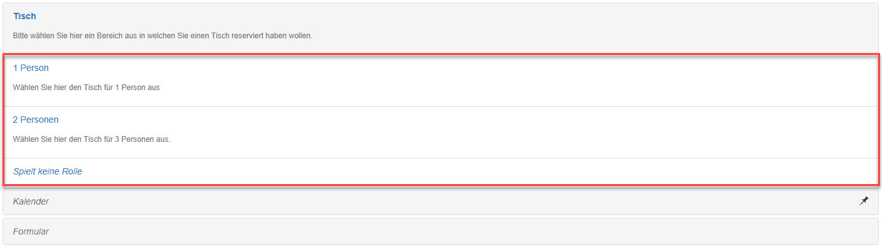Open the Tisch section heading

coord(24,16)
